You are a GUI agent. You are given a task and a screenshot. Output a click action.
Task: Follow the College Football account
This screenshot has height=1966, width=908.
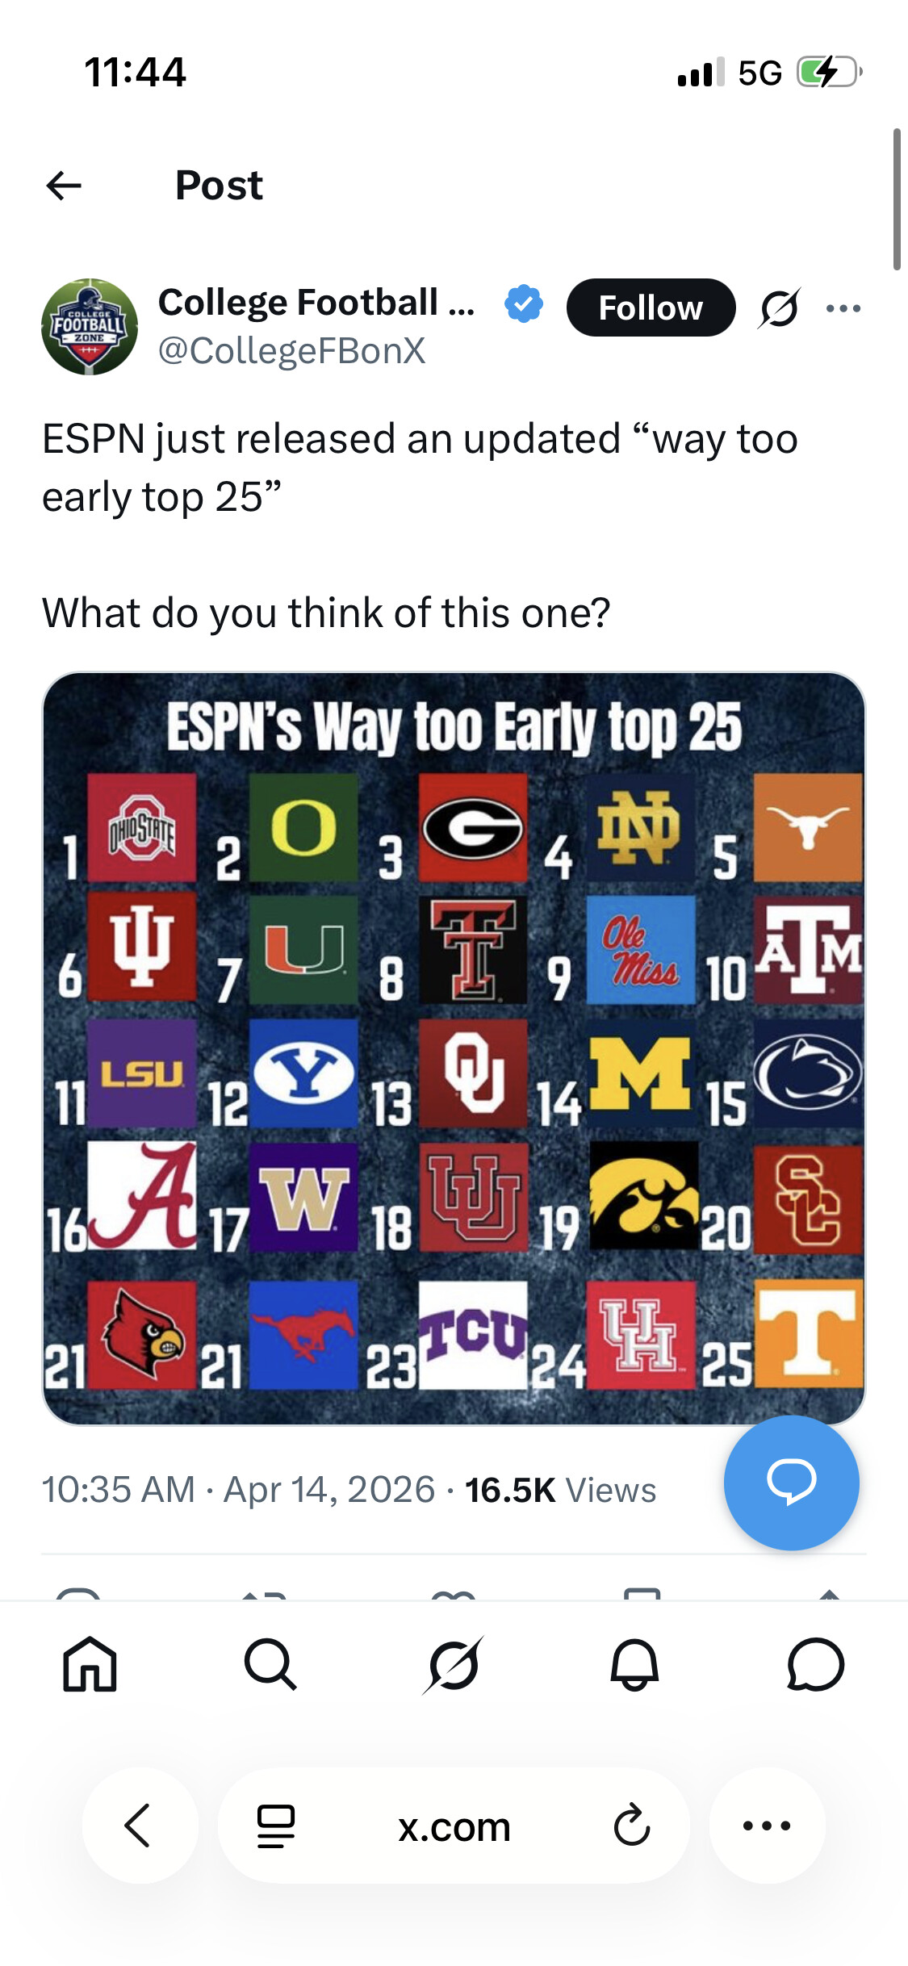651,308
